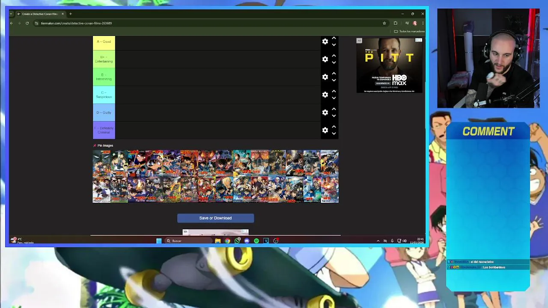The height and width of the screenshot is (308, 548).
Task: Open settings gear for B+ Entertaining tier
Action: tap(325, 59)
